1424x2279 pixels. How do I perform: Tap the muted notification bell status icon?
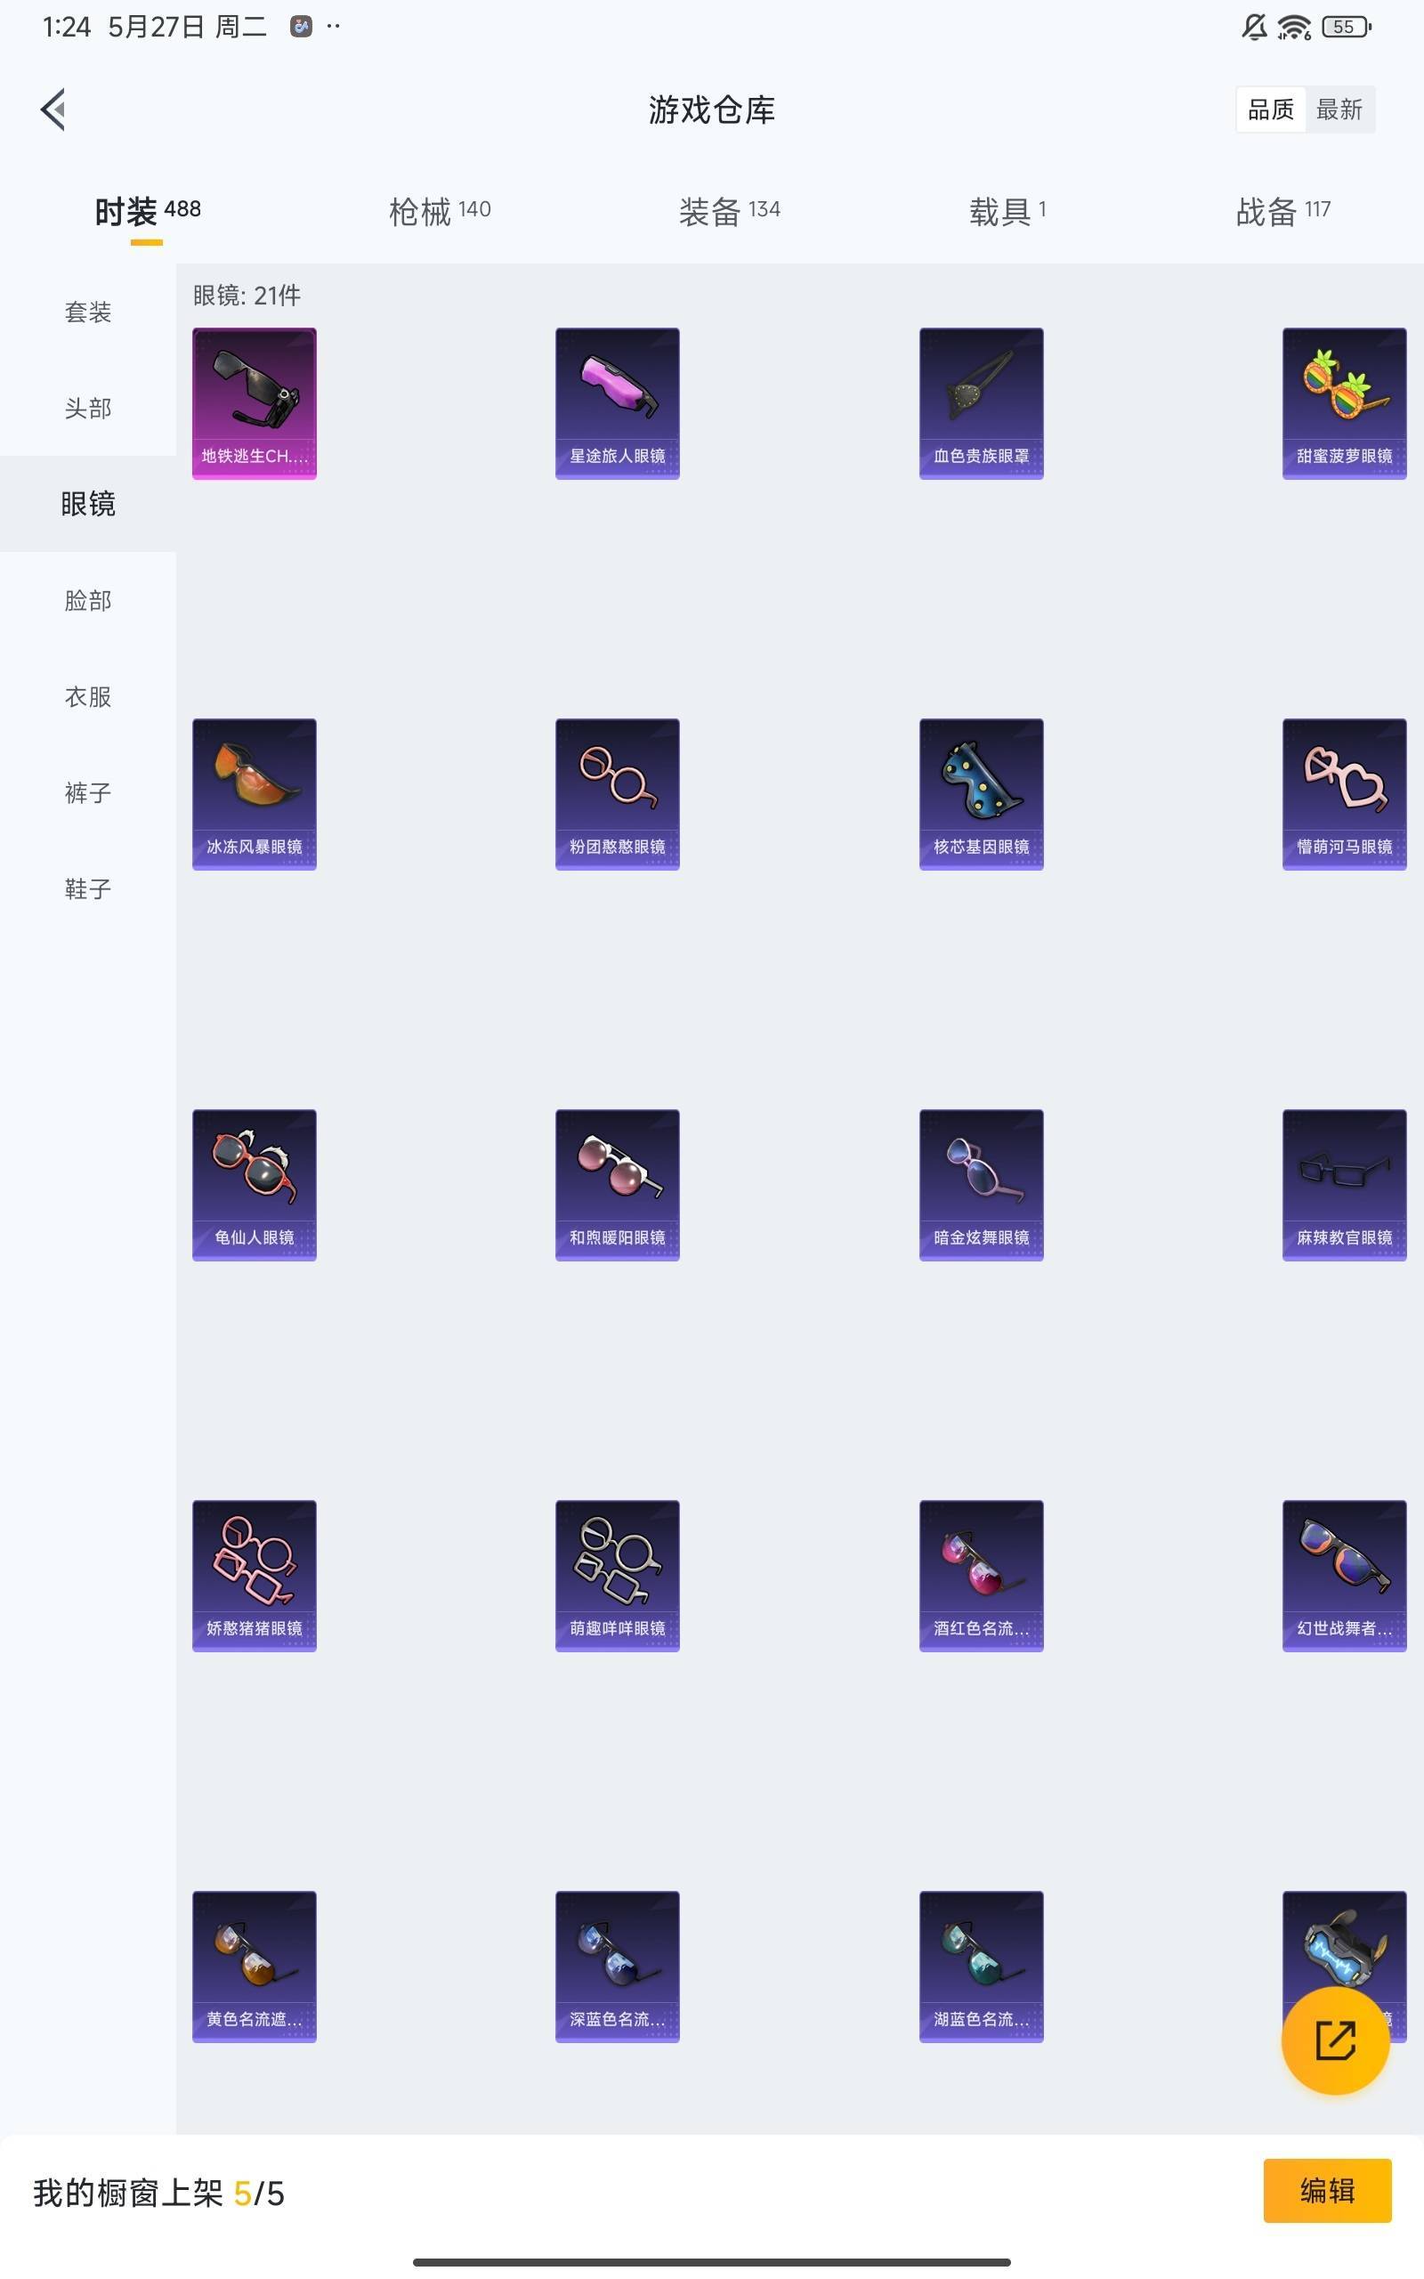(x=1253, y=27)
